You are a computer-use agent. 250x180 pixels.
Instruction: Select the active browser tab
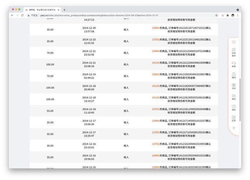tap(42, 10)
